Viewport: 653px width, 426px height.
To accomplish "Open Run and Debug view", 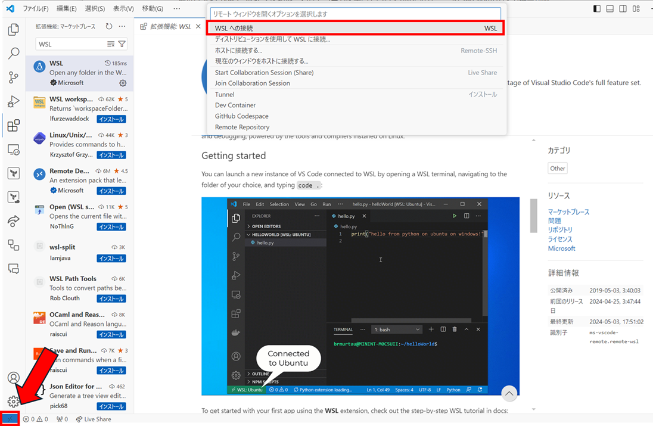I will coord(13,101).
